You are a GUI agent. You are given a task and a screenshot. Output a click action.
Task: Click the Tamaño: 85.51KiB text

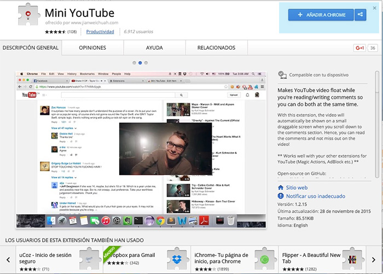click(295, 218)
